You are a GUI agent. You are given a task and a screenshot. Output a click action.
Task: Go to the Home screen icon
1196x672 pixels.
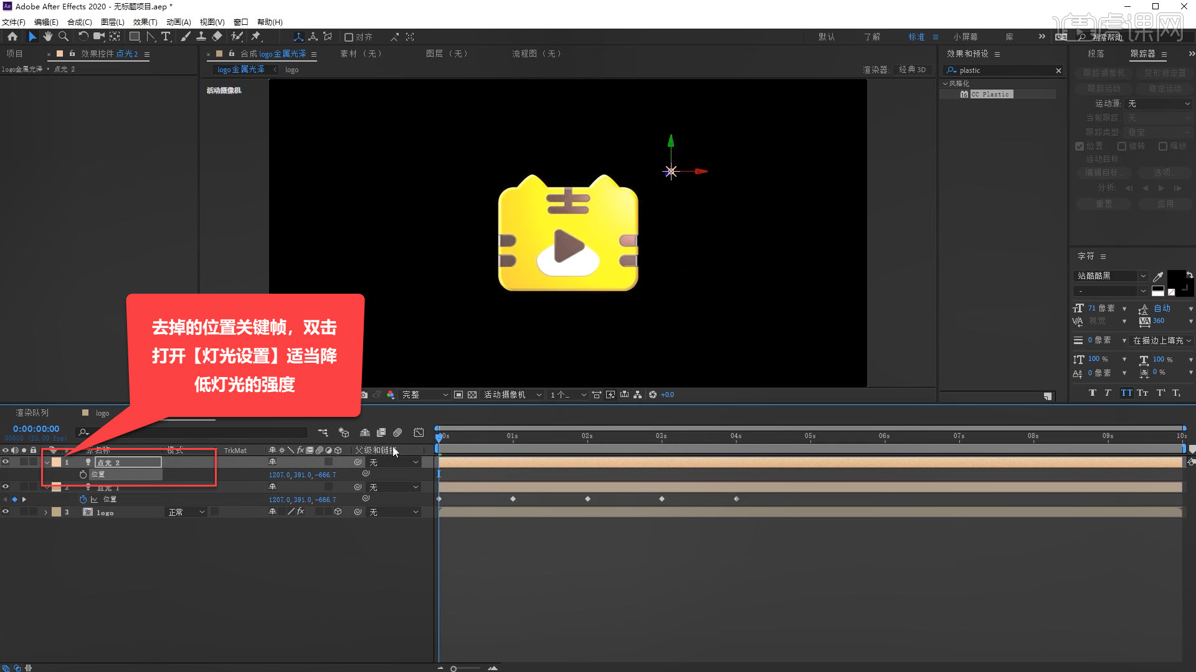coord(12,37)
